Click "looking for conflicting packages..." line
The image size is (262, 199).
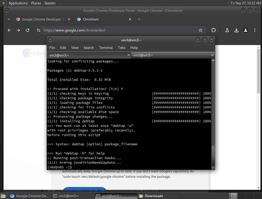point(83,61)
